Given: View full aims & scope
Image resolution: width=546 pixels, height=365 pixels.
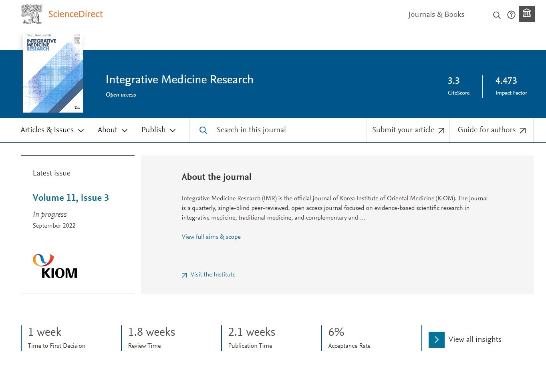Looking at the screenshot, I should click(211, 237).
